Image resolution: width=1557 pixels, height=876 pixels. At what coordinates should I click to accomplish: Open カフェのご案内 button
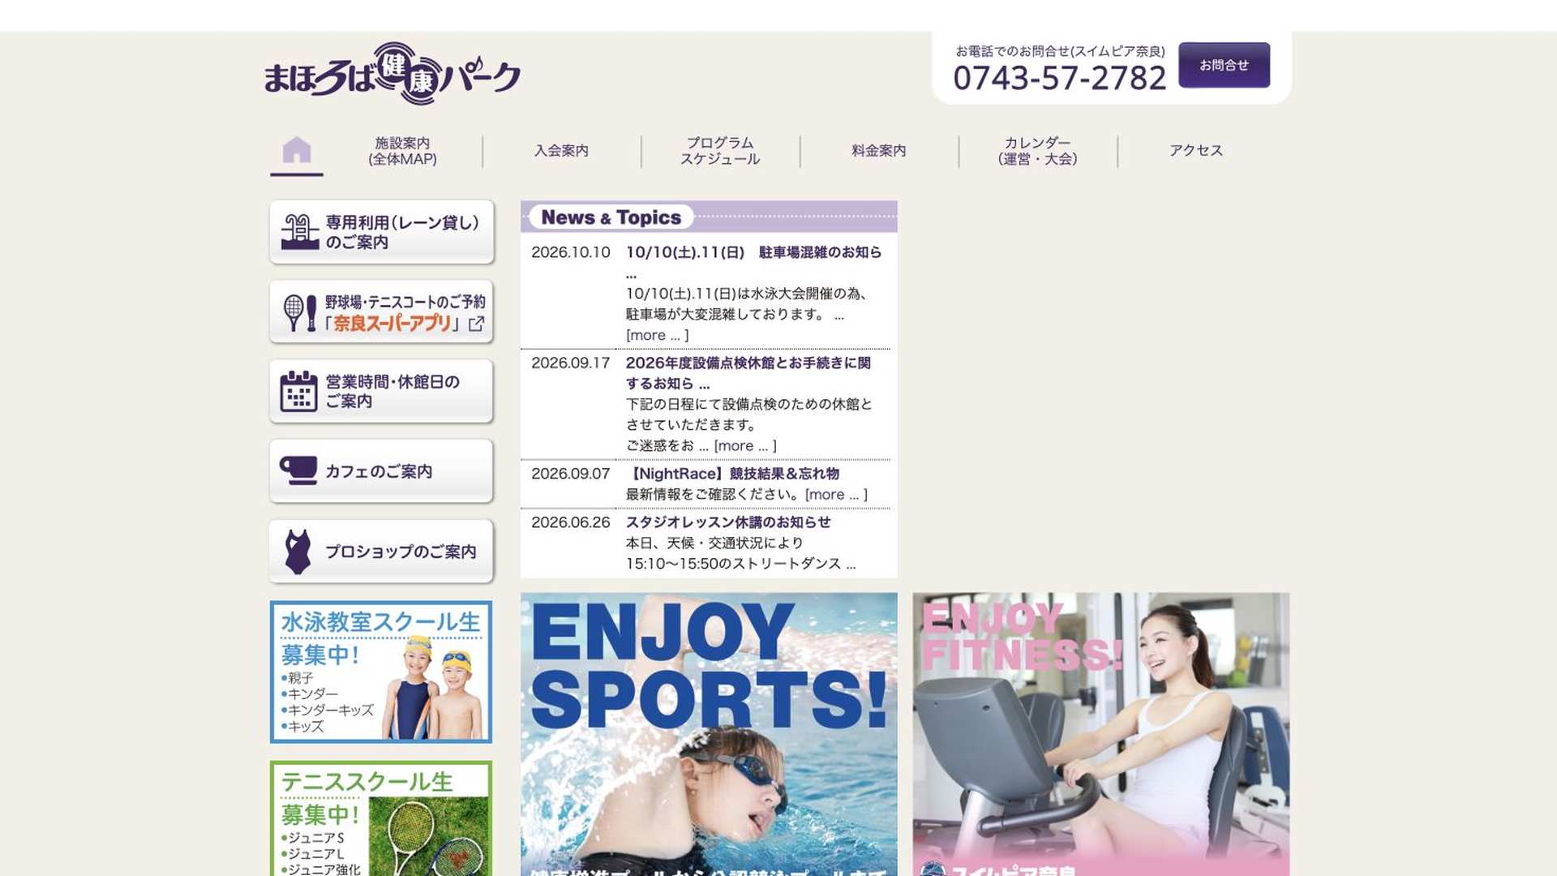point(381,470)
